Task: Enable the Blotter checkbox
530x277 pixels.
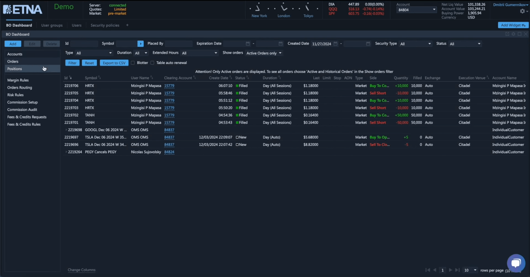Action: click(x=133, y=63)
